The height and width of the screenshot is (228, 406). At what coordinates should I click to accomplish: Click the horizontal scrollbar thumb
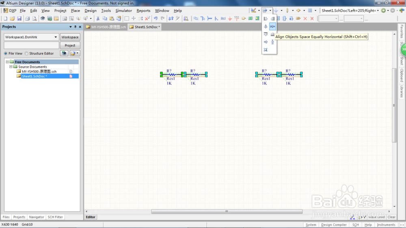(x=227, y=211)
